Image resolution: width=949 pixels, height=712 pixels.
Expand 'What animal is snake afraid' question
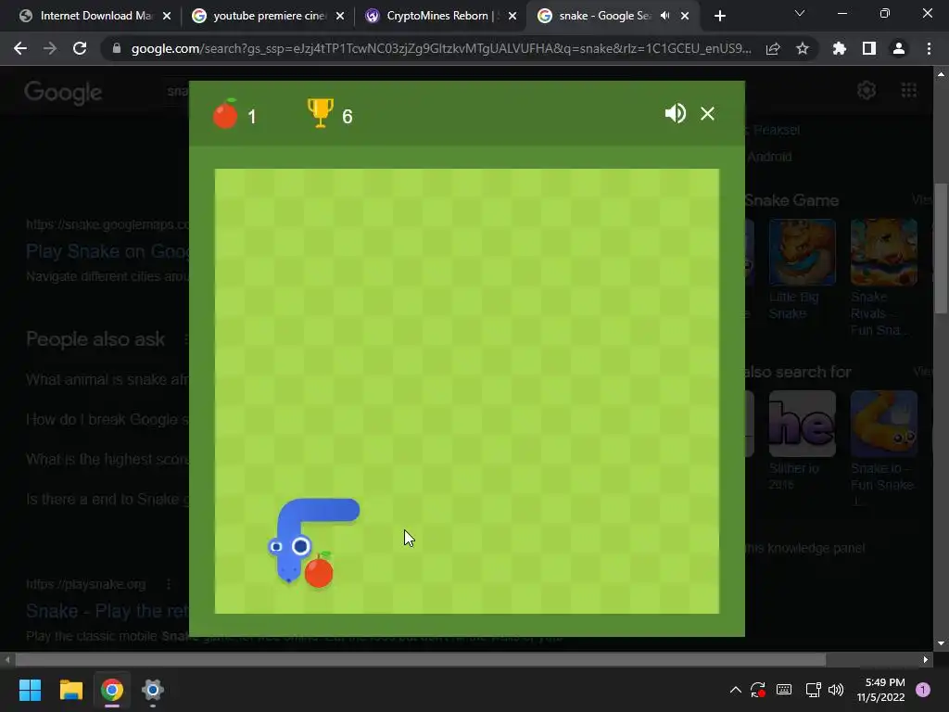pos(108,379)
